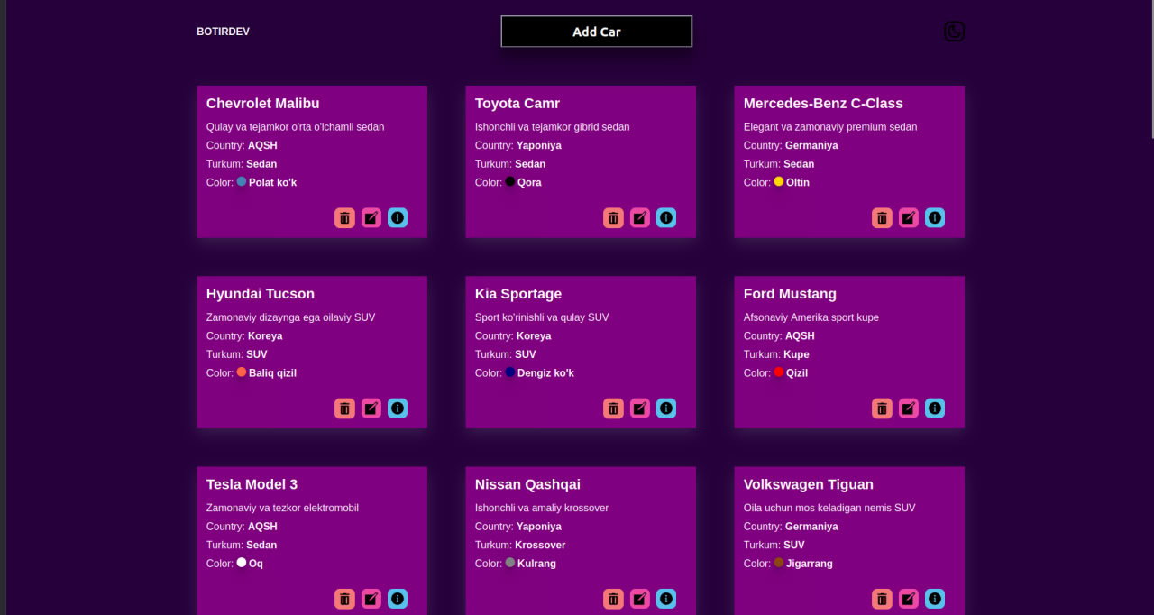Edit the Kia Sportage details
1154x615 pixels.
[640, 408]
